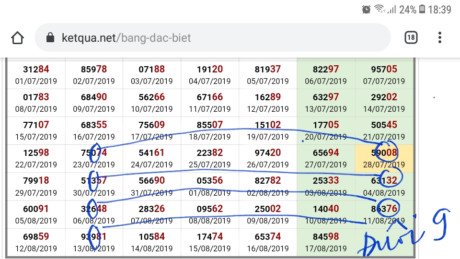Image resolution: width=460 pixels, height=259 pixels.
Task: Select result 05356 dated 01/08/2019
Action: pos(210,186)
